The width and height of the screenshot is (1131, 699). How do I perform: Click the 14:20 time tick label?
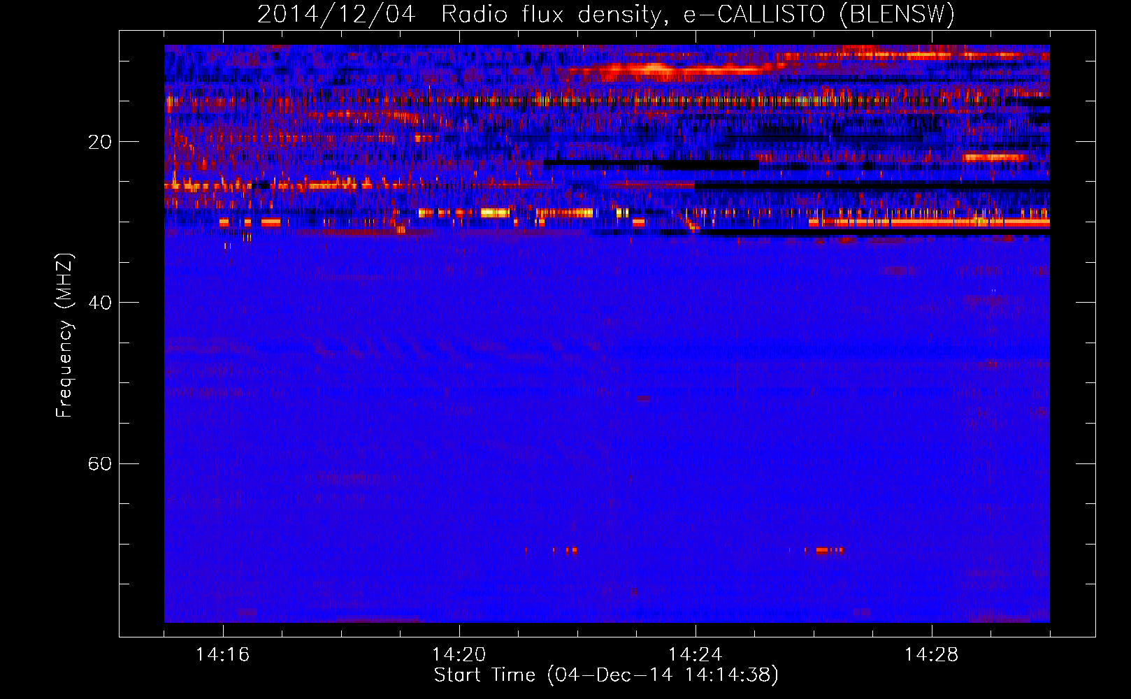[459, 654]
